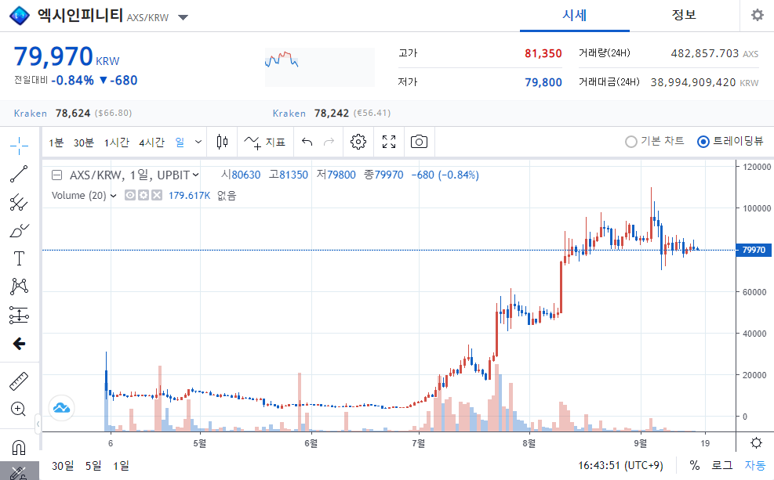Set range to 5일
774x480 pixels.
[93, 465]
